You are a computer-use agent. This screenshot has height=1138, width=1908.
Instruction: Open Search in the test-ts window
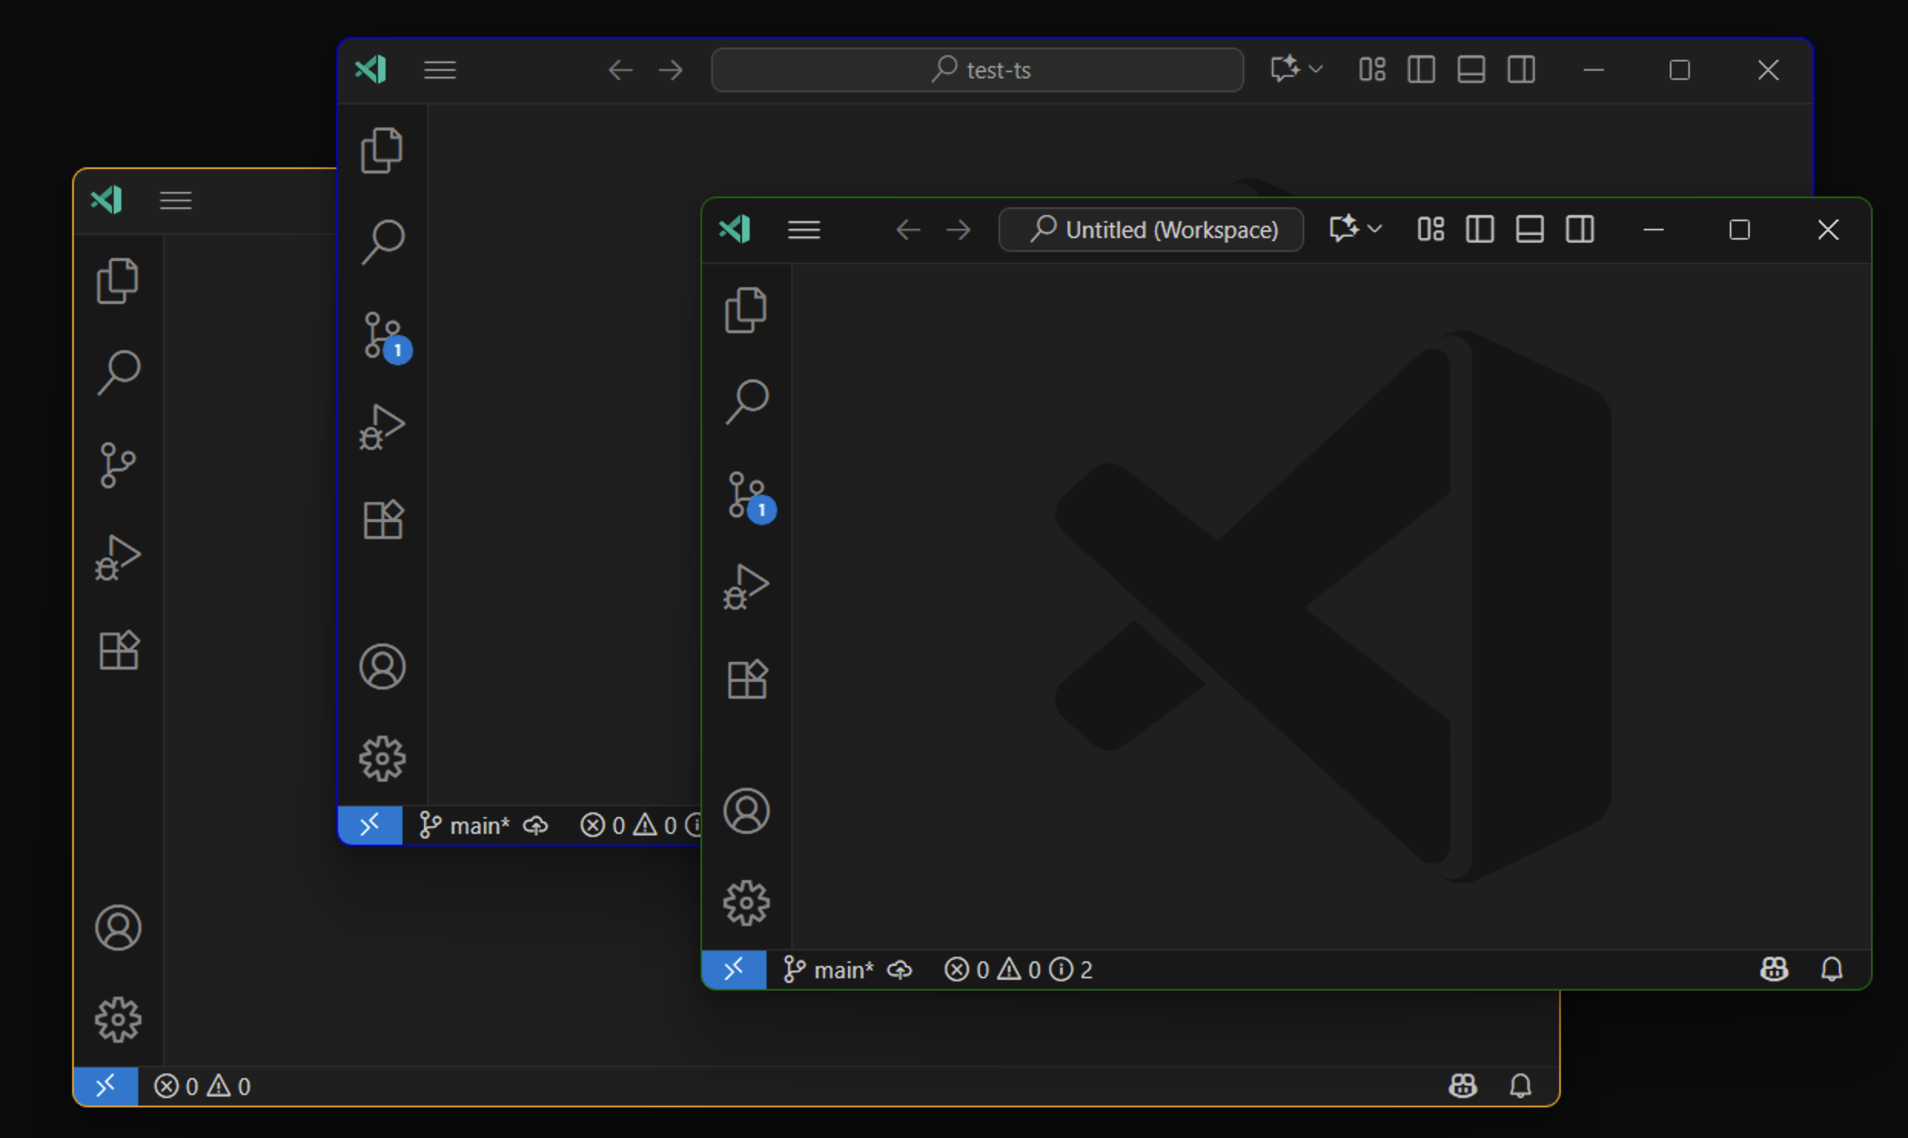[x=382, y=240]
